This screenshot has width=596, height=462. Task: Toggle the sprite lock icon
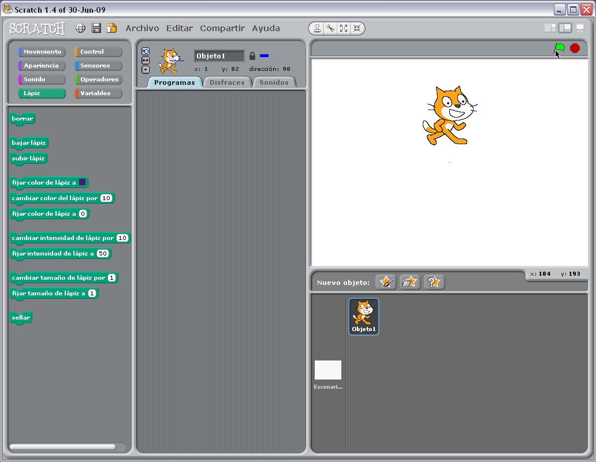click(x=252, y=56)
